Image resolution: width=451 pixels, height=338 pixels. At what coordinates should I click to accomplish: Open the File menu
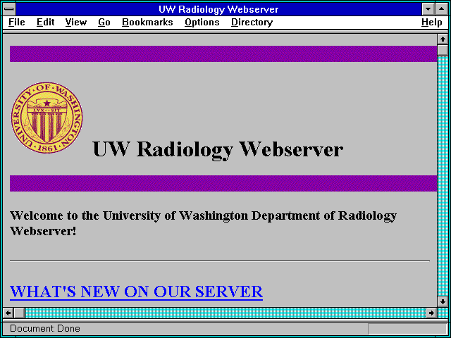click(17, 23)
